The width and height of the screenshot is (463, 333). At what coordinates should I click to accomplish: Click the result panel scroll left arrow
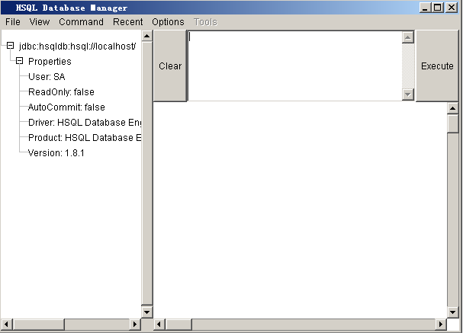159,325
